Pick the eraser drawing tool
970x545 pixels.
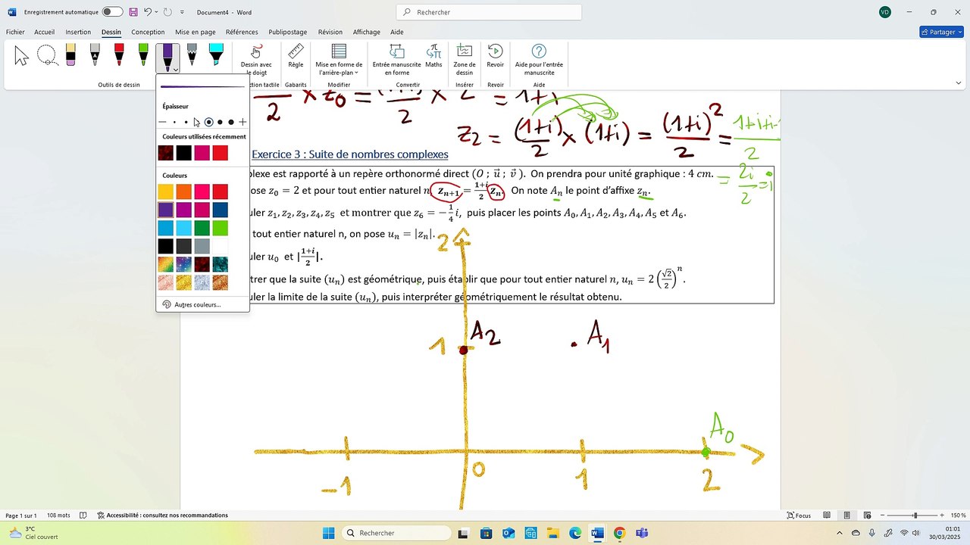(x=70, y=55)
